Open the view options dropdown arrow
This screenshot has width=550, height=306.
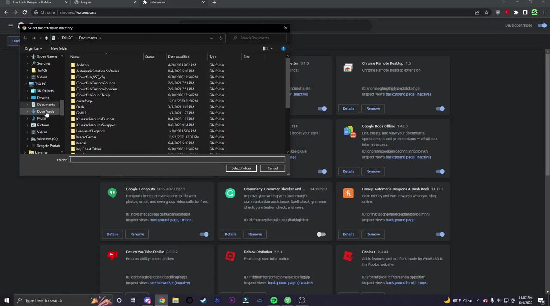tap(272, 48)
